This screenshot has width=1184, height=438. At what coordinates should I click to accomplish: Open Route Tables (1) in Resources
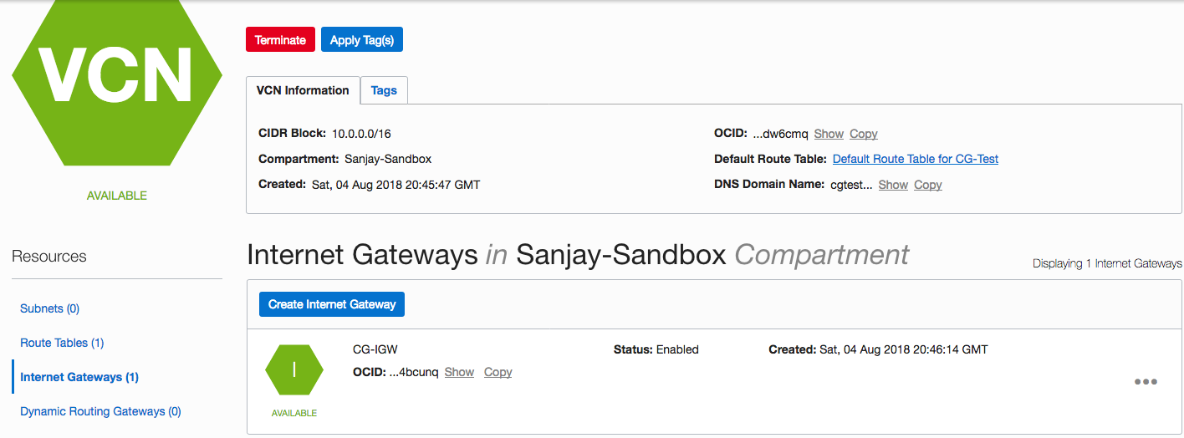62,343
